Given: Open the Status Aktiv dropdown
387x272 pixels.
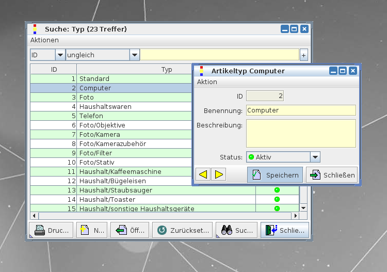Looking at the screenshot, I should point(315,157).
